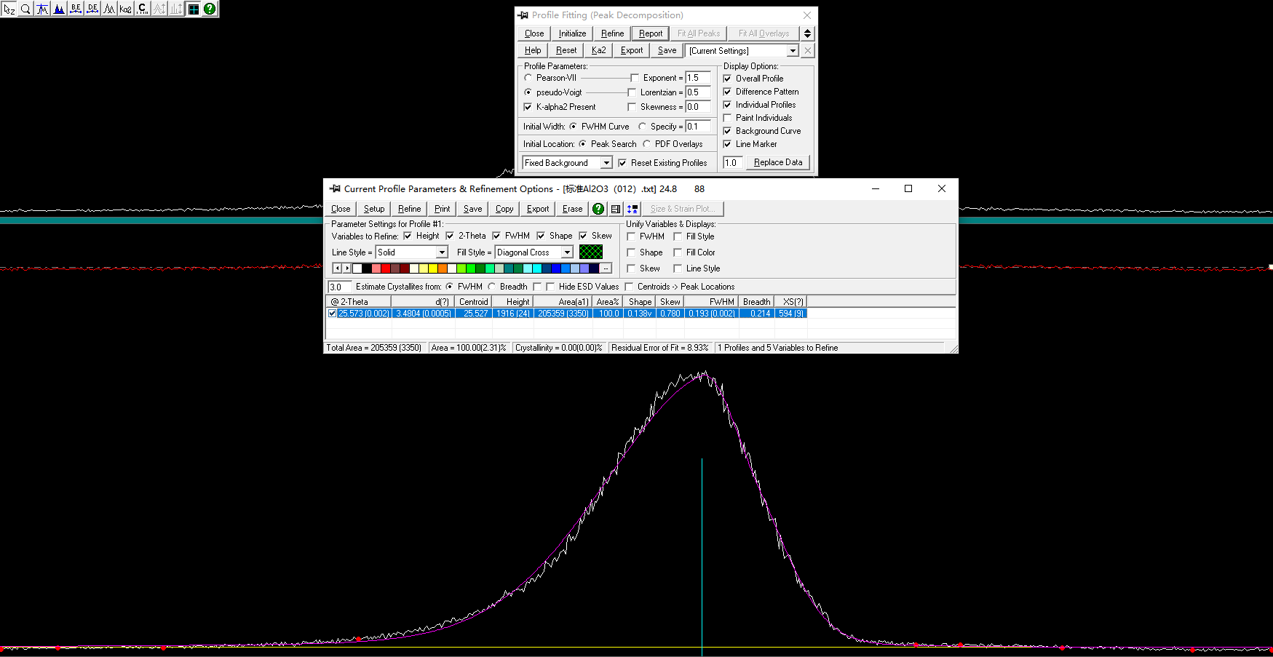Toggle the K-alpha2 Present checkbox

click(x=528, y=107)
